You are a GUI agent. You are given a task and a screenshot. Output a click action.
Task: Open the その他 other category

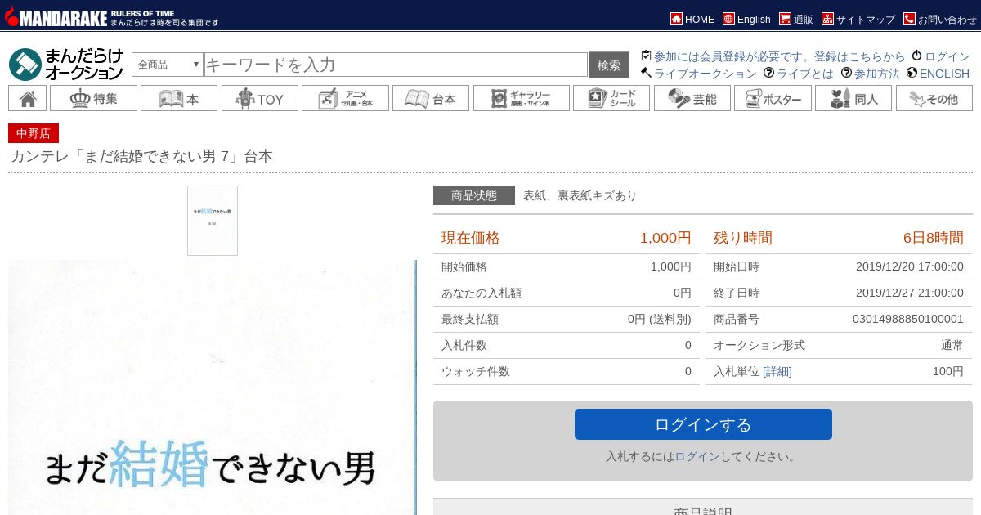[934, 98]
